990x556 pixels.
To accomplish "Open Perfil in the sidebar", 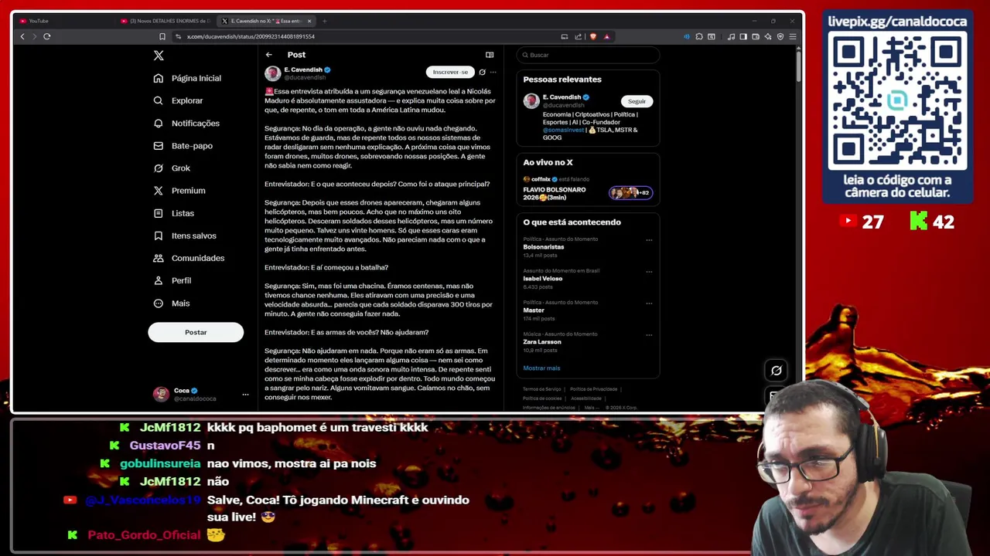I will coord(172,280).
